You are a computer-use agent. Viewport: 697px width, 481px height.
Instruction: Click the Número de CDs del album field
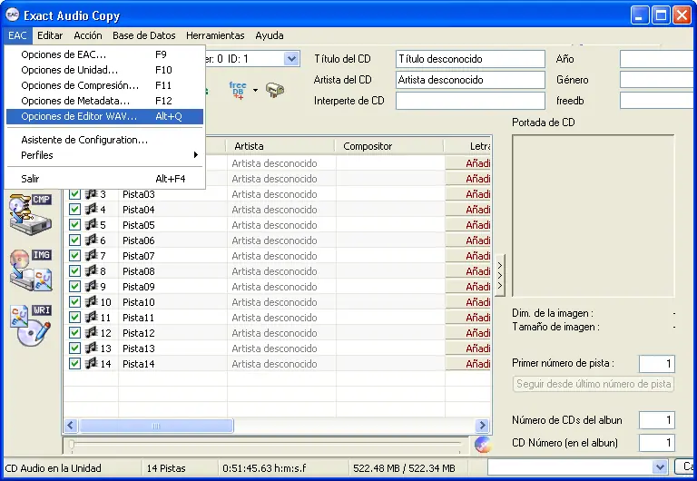[x=656, y=420]
